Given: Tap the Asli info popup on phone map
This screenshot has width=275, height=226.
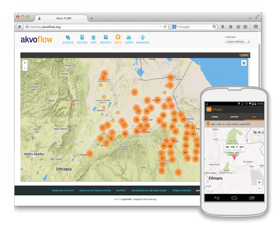Looking at the screenshot, I should 234,148.
